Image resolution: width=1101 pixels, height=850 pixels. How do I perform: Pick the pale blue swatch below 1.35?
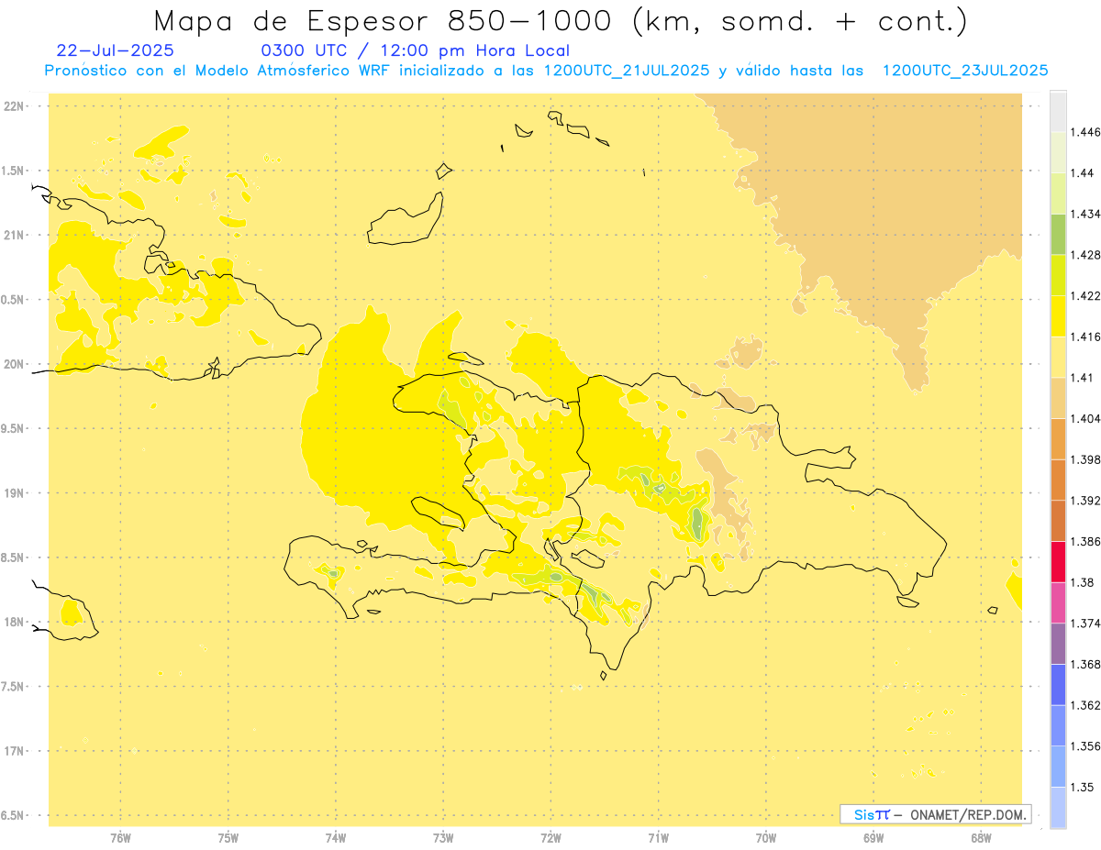click(x=1058, y=807)
